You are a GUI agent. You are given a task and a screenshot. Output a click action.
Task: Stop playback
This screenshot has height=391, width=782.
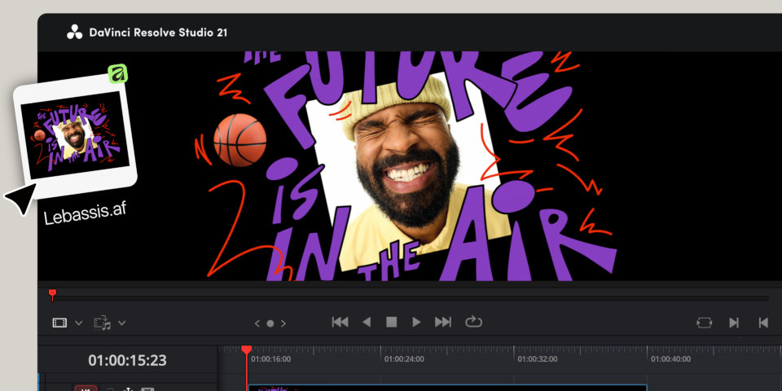(x=391, y=323)
